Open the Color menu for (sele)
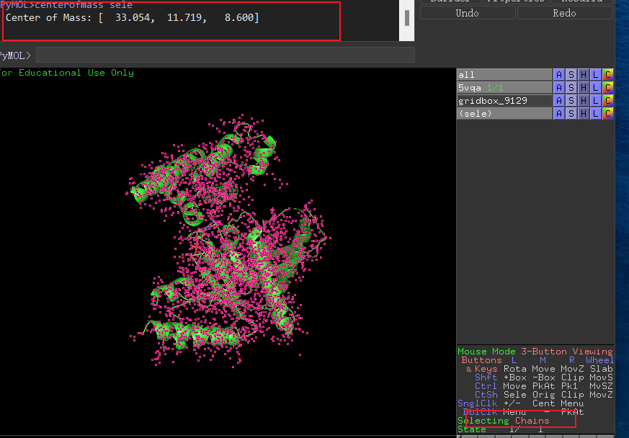The width and height of the screenshot is (629, 438). coord(607,114)
